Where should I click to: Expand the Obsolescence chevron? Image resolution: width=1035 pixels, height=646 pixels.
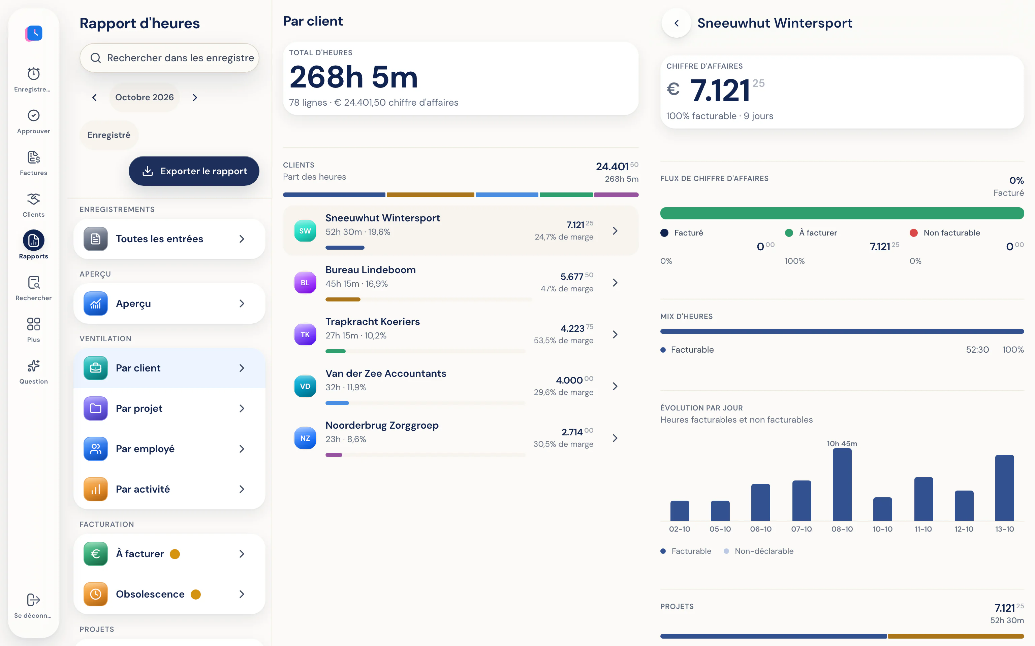point(242,594)
